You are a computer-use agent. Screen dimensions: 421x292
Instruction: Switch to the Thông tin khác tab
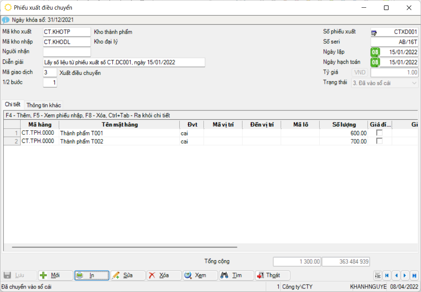coord(44,105)
